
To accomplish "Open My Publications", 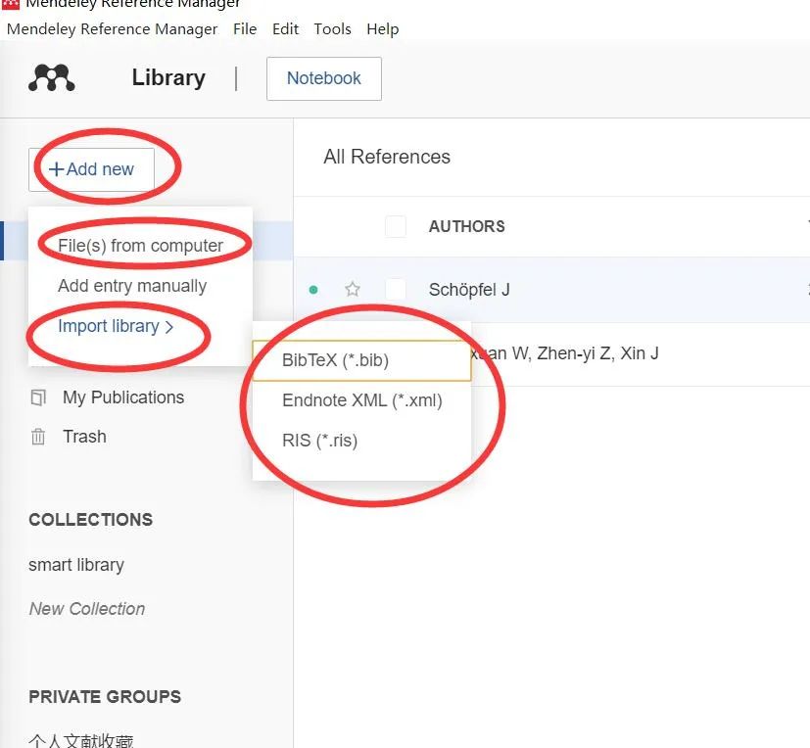I will point(123,397).
